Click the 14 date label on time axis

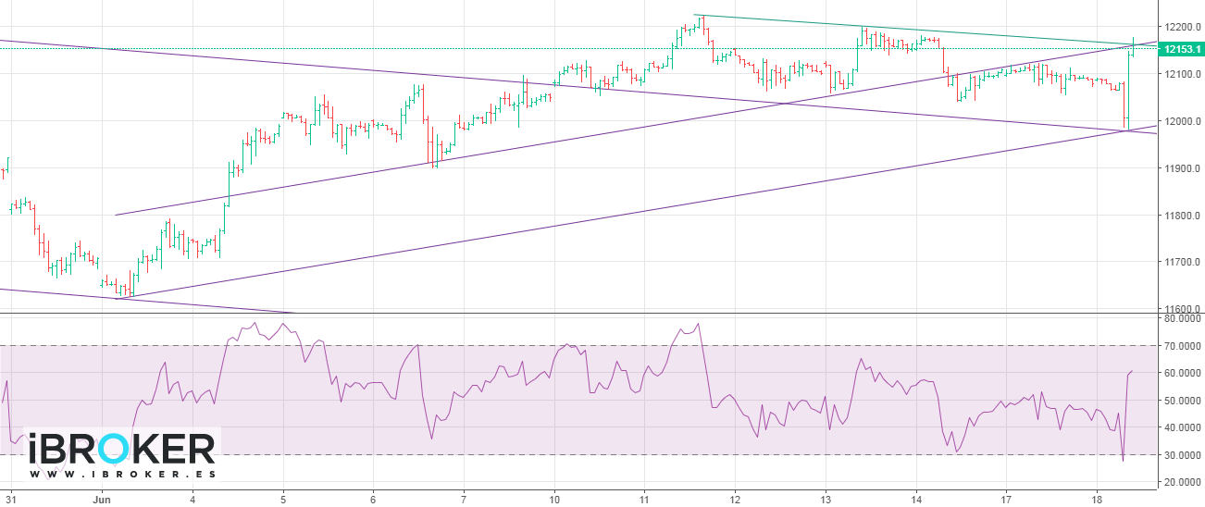pyautogui.click(x=915, y=498)
